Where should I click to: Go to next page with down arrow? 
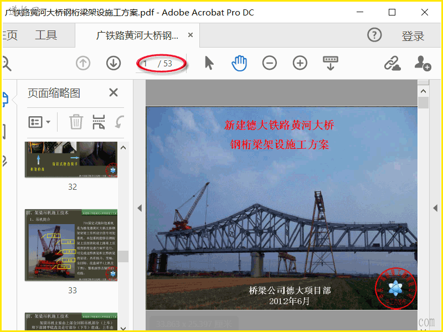(x=114, y=63)
